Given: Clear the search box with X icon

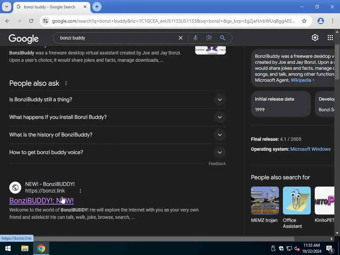Looking at the screenshot, I should point(180,38).
